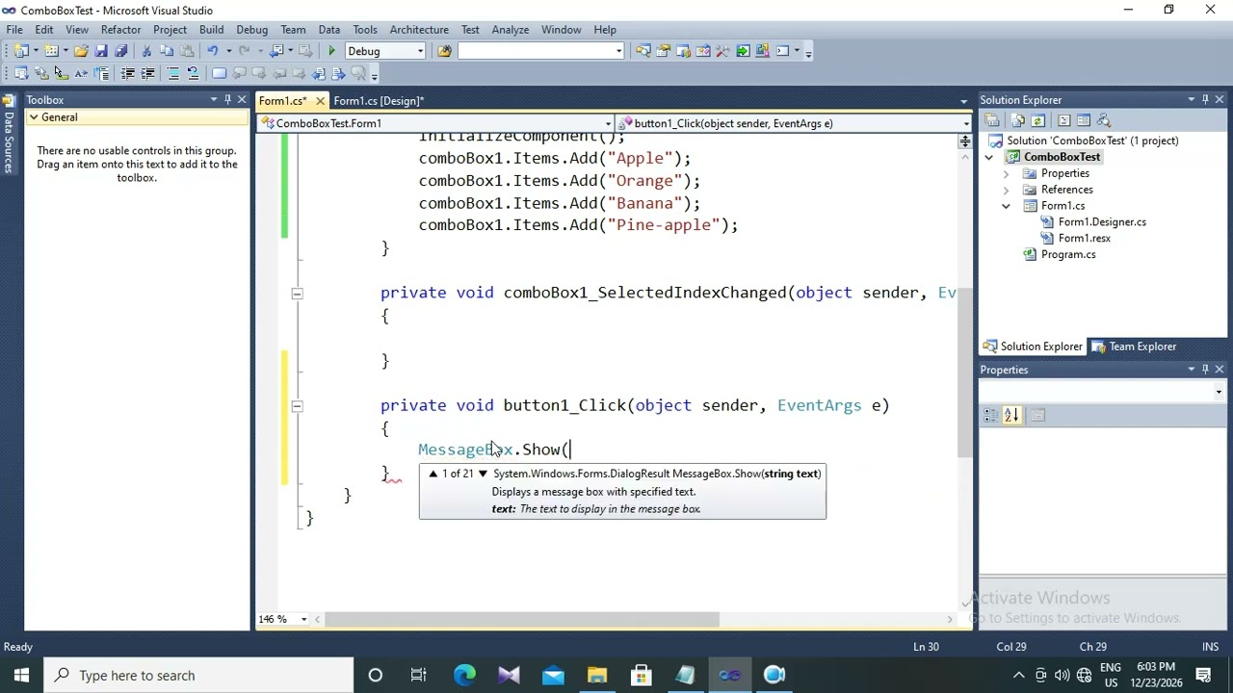Select Form1.resx in Solution Explorer
Image resolution: width=1233 pixels, height=693 pixels.
(1084, 239)
